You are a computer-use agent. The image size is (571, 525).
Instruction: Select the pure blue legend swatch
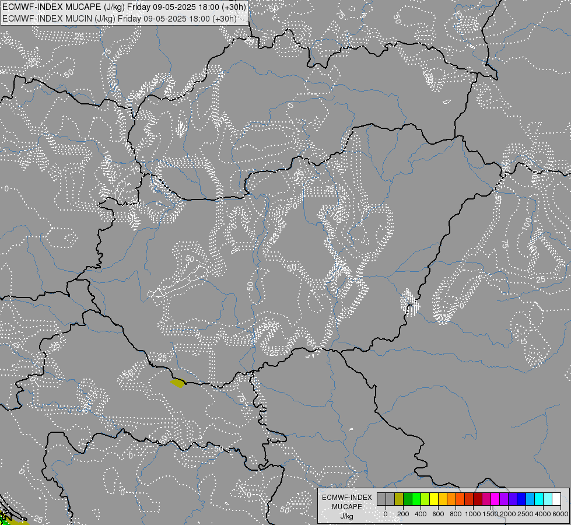(x=521, y=499)
